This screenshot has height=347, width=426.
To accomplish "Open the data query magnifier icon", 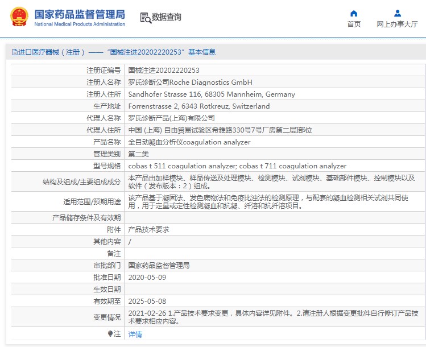I will 146,18.
